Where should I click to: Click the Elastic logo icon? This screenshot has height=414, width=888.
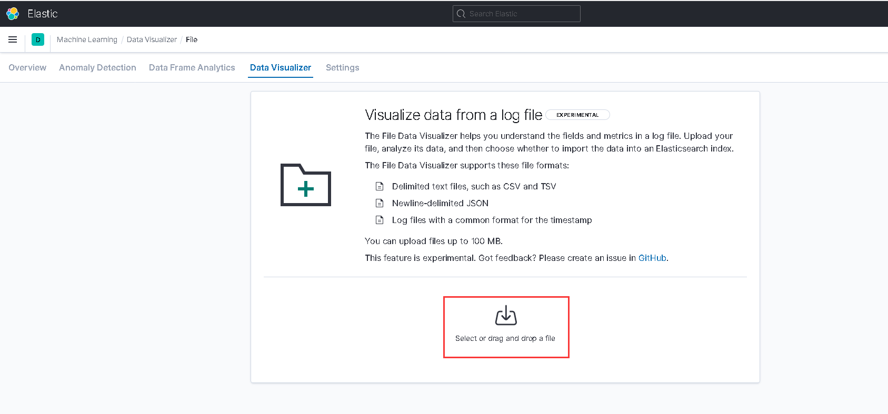(13, 14)
